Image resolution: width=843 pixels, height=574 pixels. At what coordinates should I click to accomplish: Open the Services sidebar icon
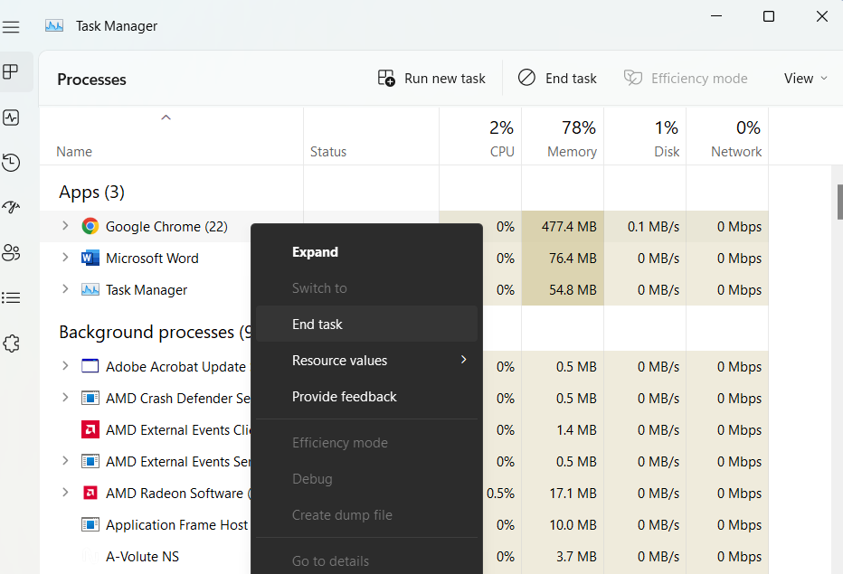click(11, 343)
